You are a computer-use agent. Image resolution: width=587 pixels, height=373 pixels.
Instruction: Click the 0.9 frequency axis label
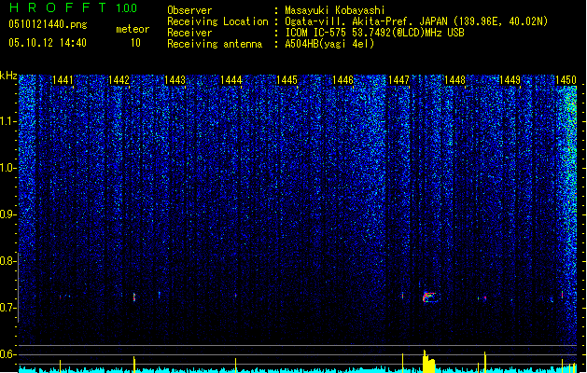(7, 214)
